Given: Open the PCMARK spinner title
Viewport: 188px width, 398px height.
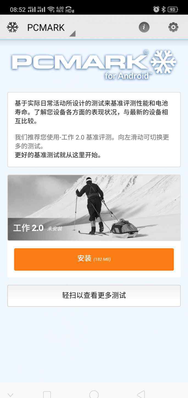Looking at the screenshot, I should 46,27.
